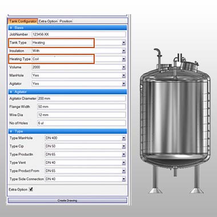The height and width of the screenshot is (217, 217).
Task: Open the Heating Type dropdown arrow
Action: click(124, 59)
